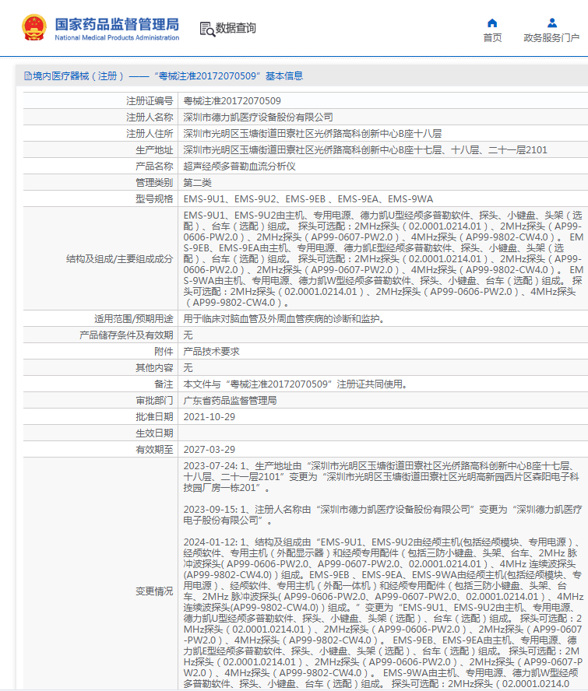588x691 pixels.
Task: Click the 附件 row label
Action: pyautogui.click(x=164, y=351)
